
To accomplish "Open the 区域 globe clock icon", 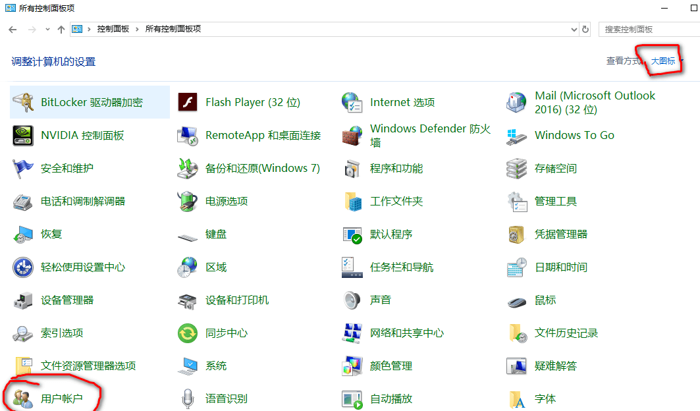I will pos(188,267).
